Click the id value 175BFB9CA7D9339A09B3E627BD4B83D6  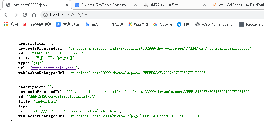(x=61, y=53)
